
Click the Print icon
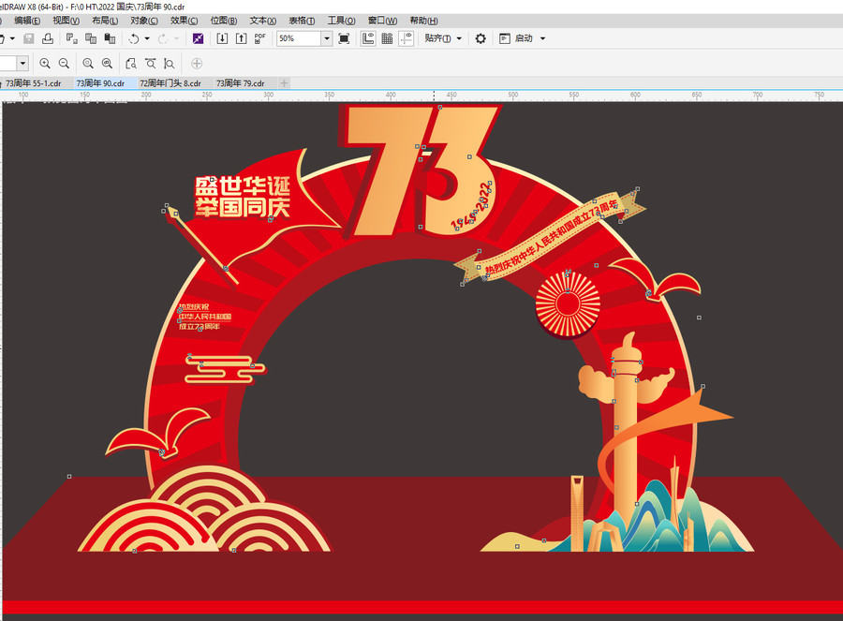tap(48, 38)
